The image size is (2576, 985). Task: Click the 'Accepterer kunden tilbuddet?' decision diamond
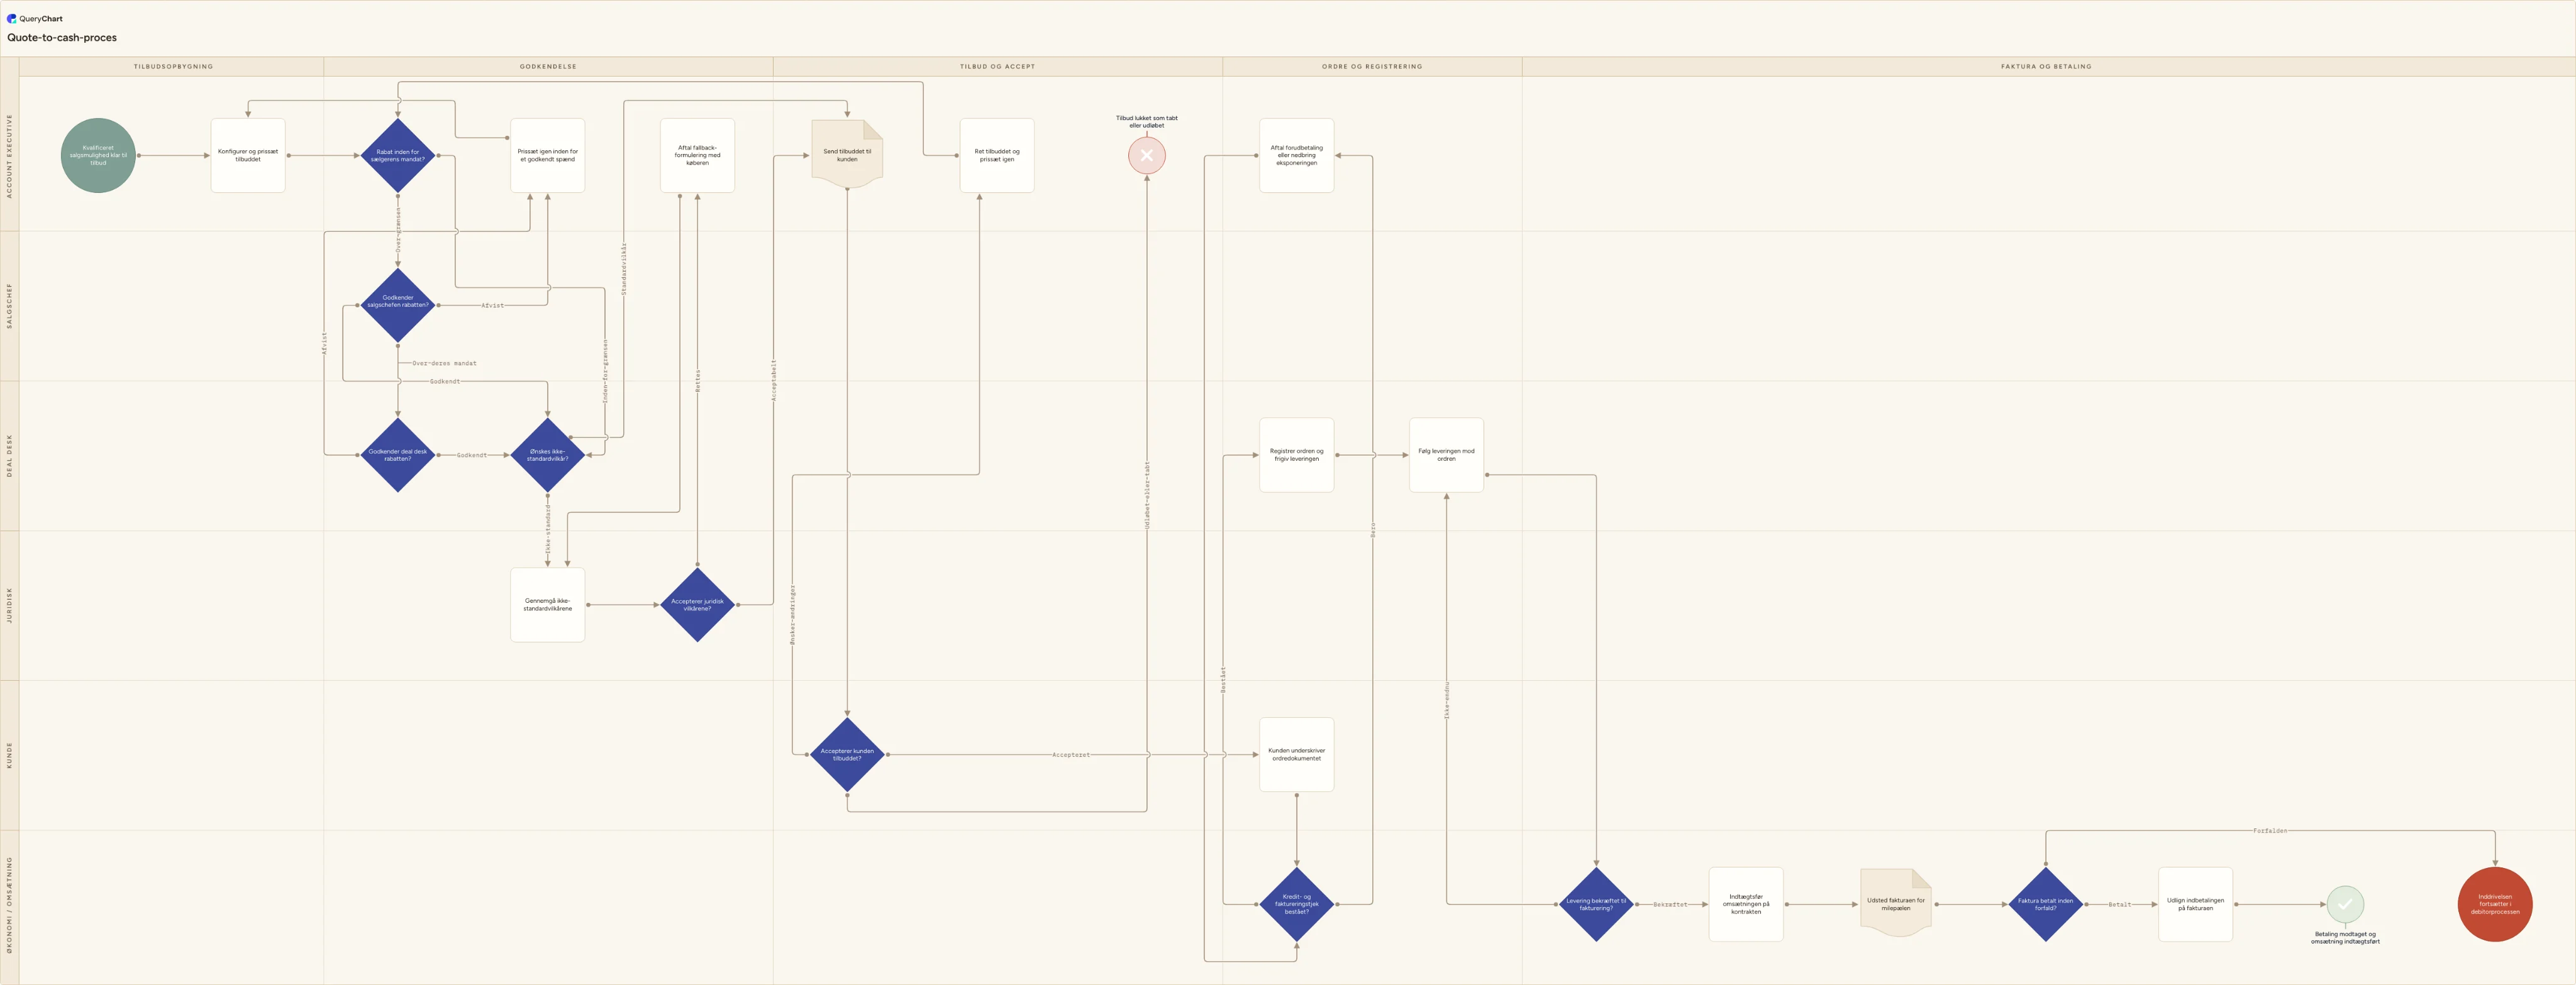tap(847, 754)
